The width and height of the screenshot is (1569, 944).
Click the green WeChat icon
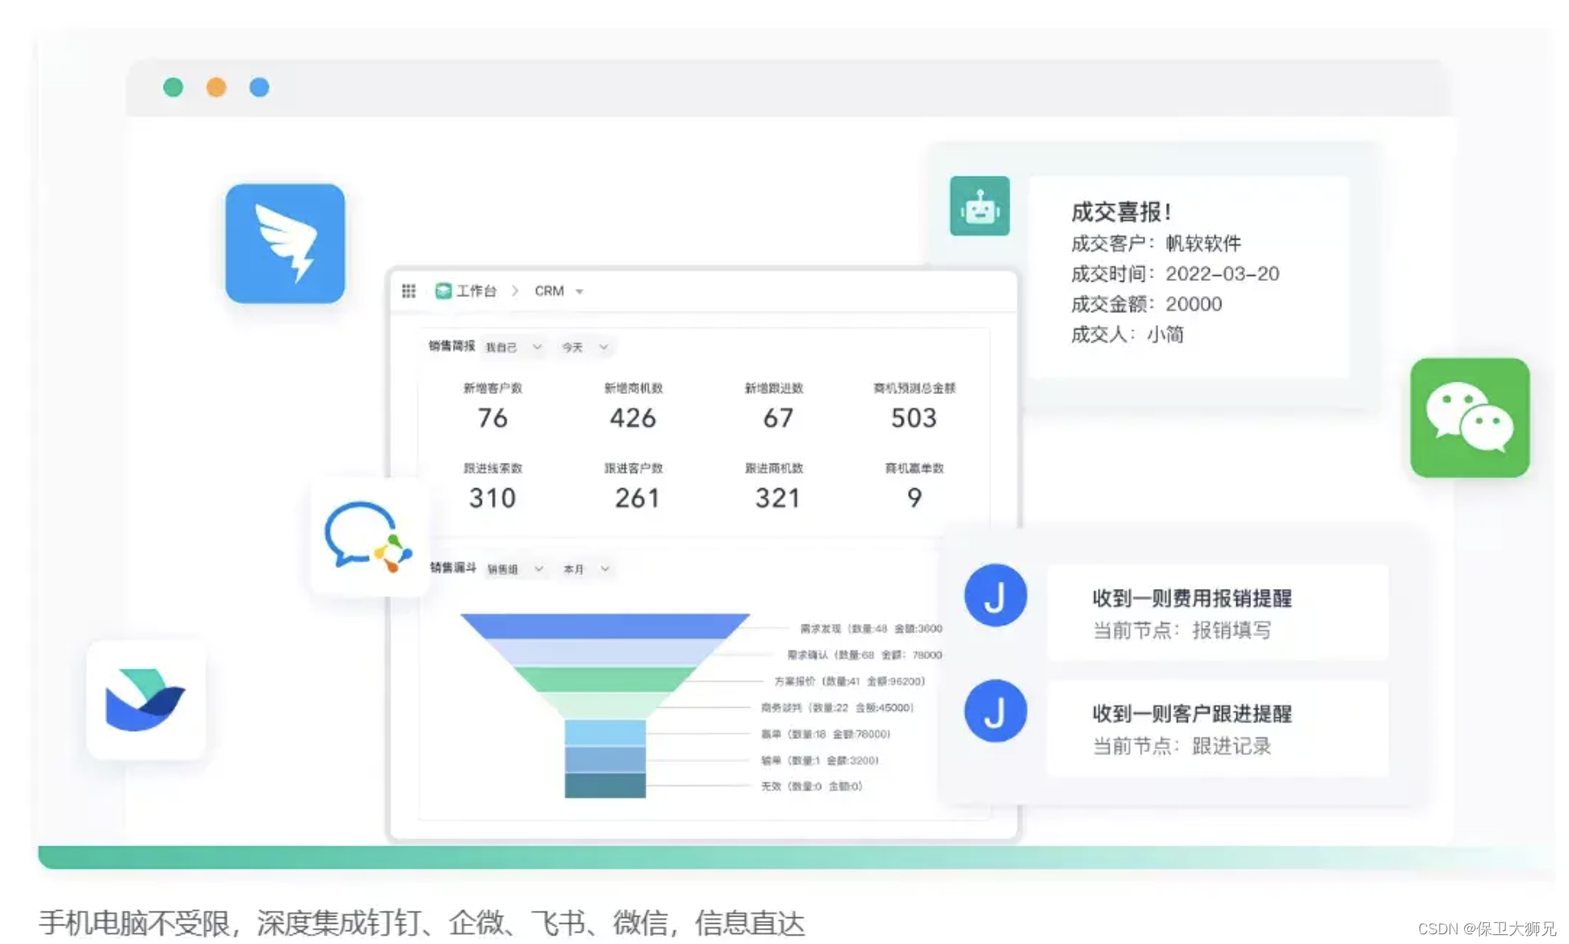click(1469, 417)
